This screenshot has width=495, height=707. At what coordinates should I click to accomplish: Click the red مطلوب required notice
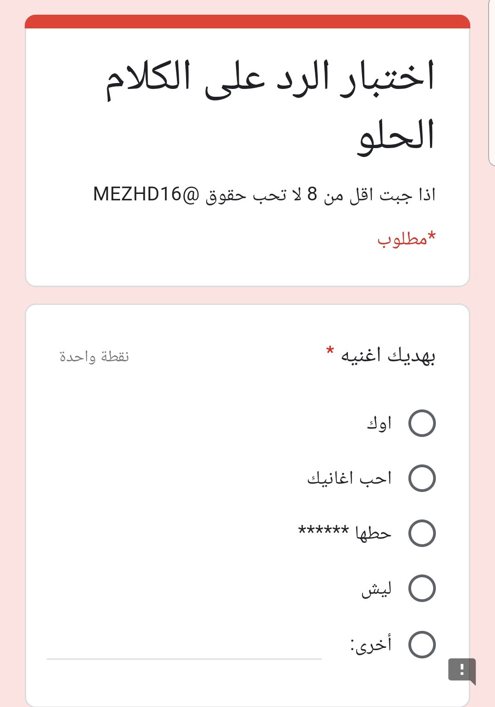406,239
